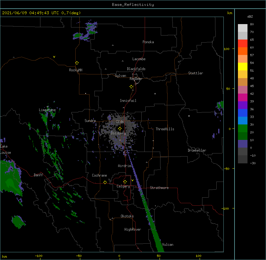Click the -50 tick label on bottom axis
This screenshot has width=266, height=260.
click(x=79, y=256)
